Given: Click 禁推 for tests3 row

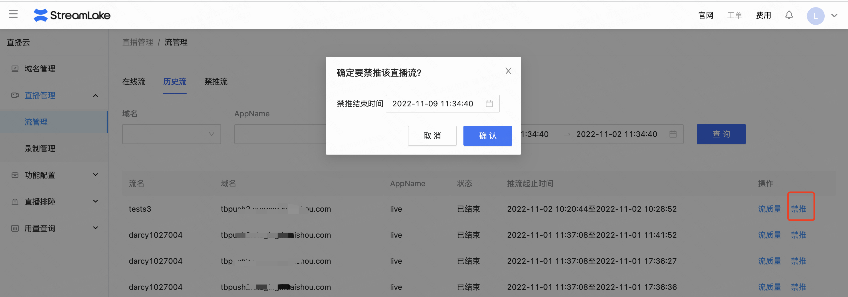Looking at the screenshot, I should pyautogui.click(x=798, y=209).
